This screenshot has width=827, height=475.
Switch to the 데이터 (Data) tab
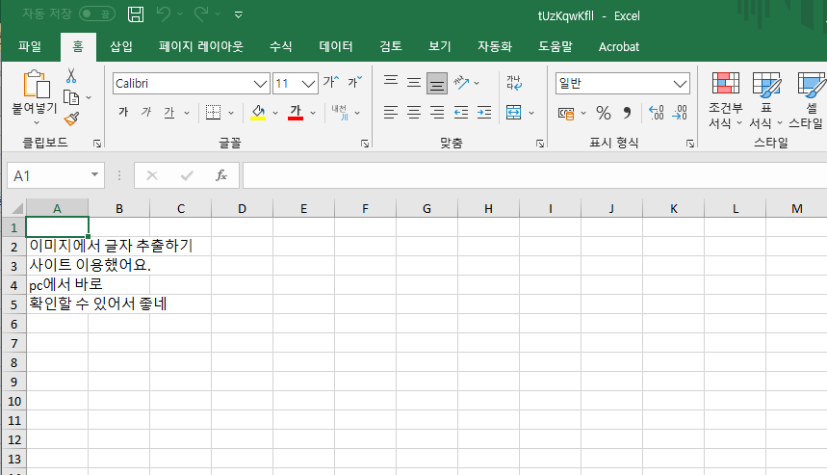tap(335, 46)
